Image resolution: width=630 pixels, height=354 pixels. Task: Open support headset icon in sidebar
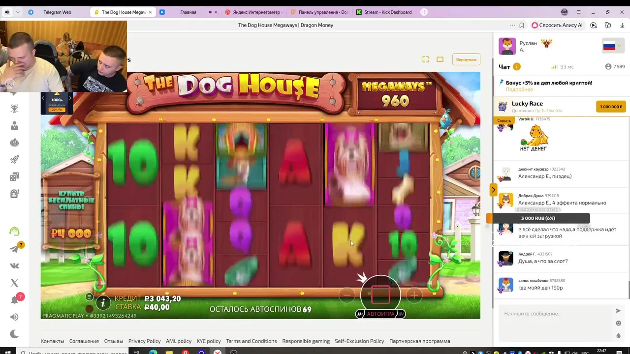[14, 231]
